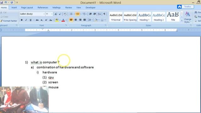Click the Undo icon
This screenshot has height=113, width=201.
[6, 3]
